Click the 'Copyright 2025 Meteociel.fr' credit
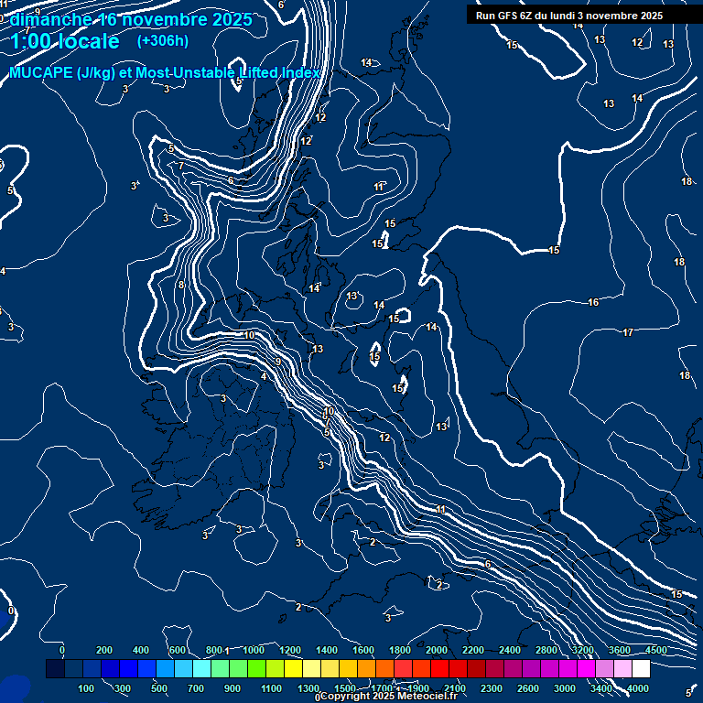 tap(389, 696)
